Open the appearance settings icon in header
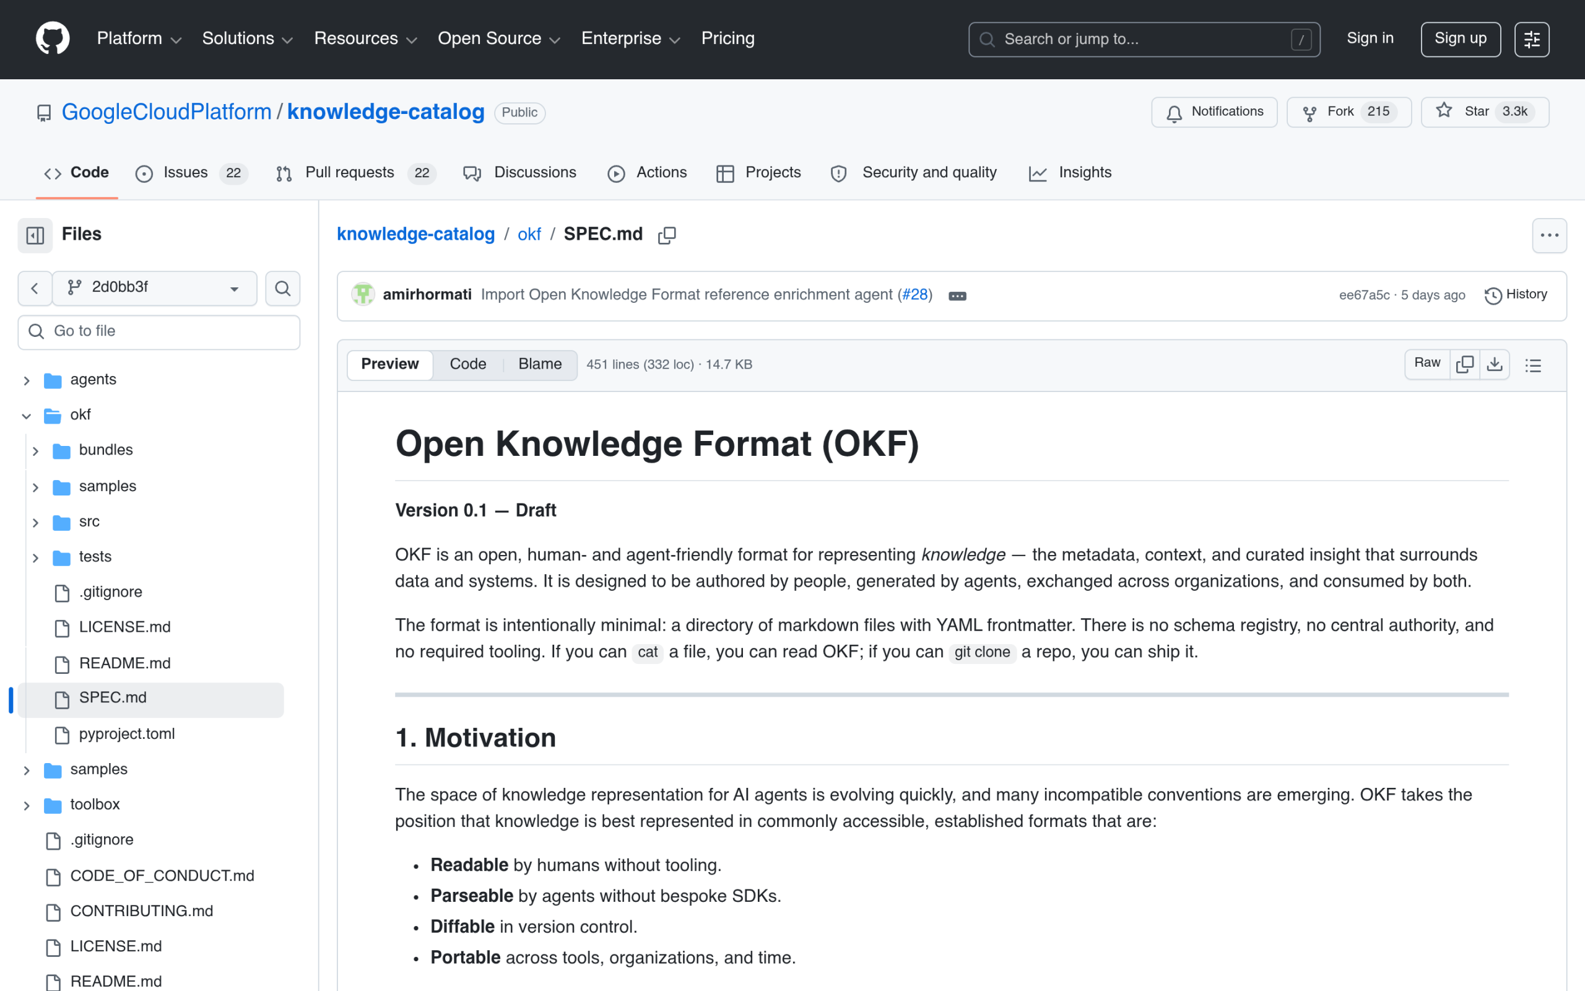This screenshot has height=991, width=1585. click(1531, 39)
